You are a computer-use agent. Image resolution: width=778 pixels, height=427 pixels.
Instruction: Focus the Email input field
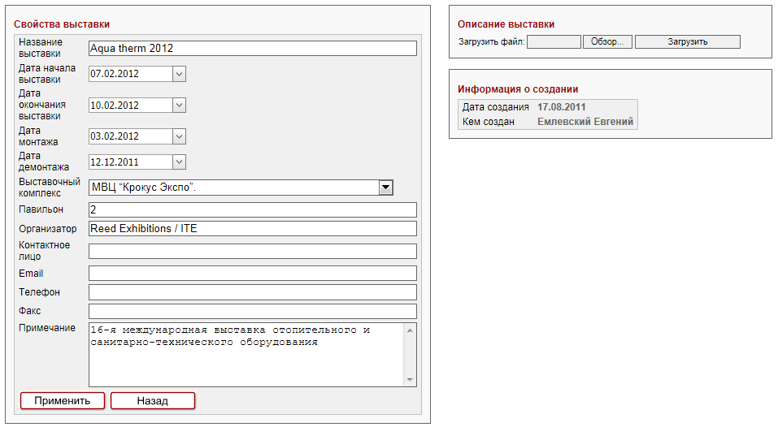(x=252, y=274)
